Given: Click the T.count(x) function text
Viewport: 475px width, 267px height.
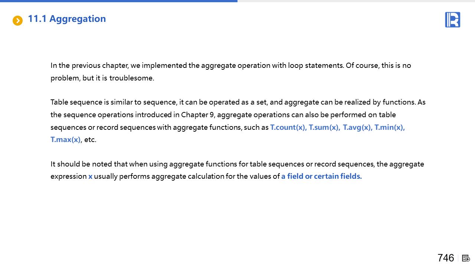Looking at the screenshot, I should click(288, 128).
